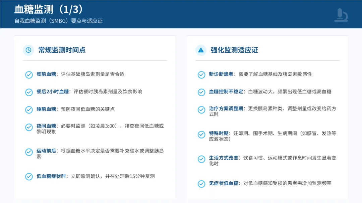The width and height of the screenshot is (362, 203).
Task: Click the bold label 新诊断患者
Action: coord(221,74)
